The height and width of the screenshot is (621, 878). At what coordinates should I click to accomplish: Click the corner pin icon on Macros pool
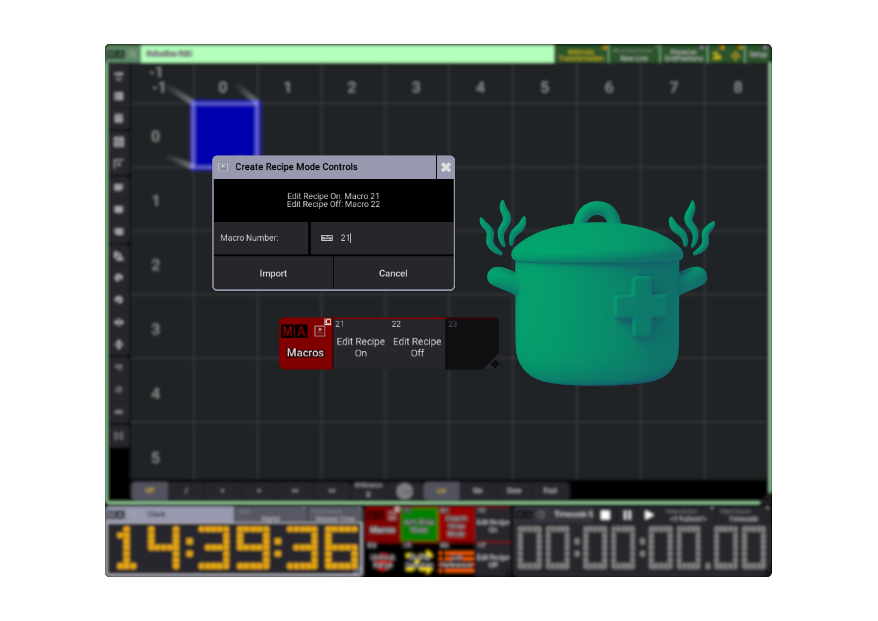[328, 321]
